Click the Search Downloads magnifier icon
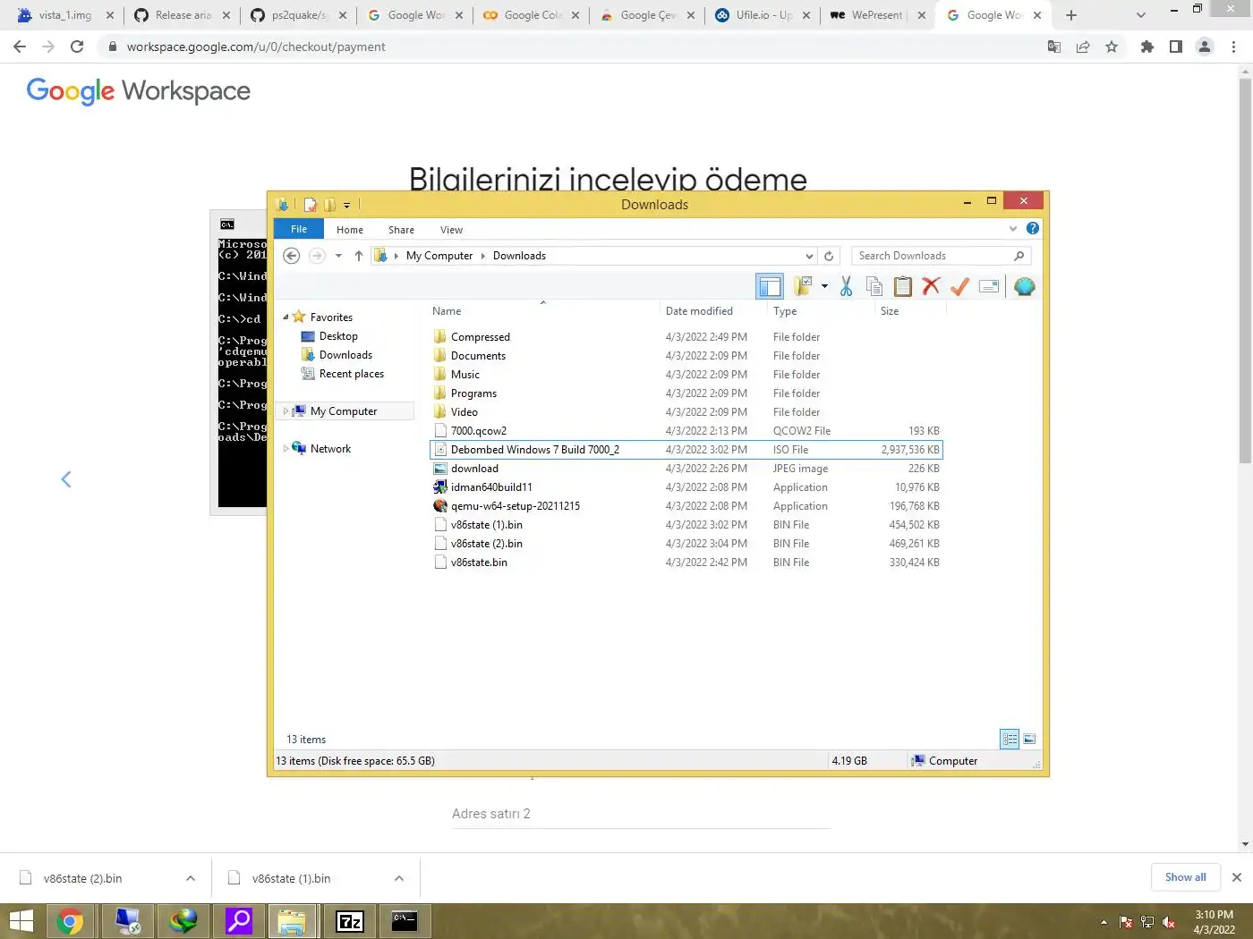The image size is (1253, 939). [1019, 256]
